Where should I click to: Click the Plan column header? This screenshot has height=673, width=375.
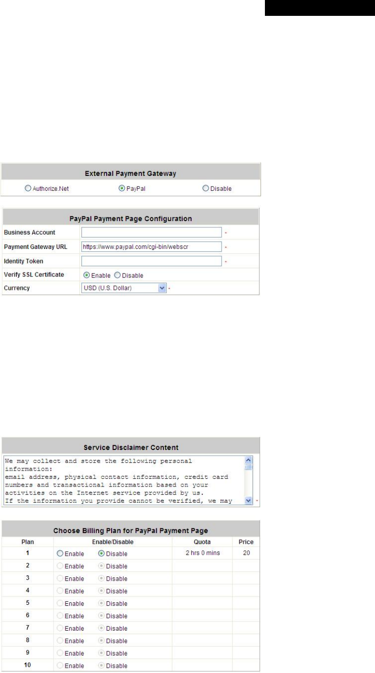click(27, 542)
